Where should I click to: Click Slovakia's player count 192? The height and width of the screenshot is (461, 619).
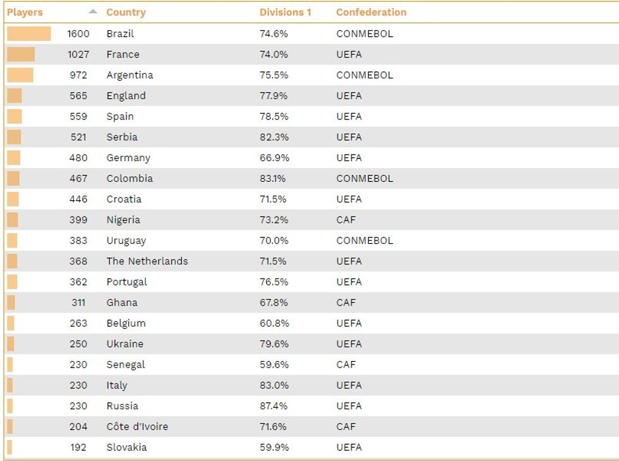tap(78, 447)
